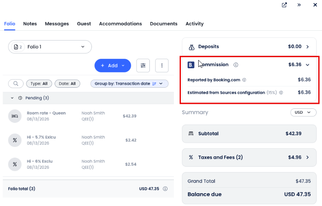Click info icon beside Estimated from Sources configuration
Viewport: 322px width, 206px height.
[x=281, y=93]
